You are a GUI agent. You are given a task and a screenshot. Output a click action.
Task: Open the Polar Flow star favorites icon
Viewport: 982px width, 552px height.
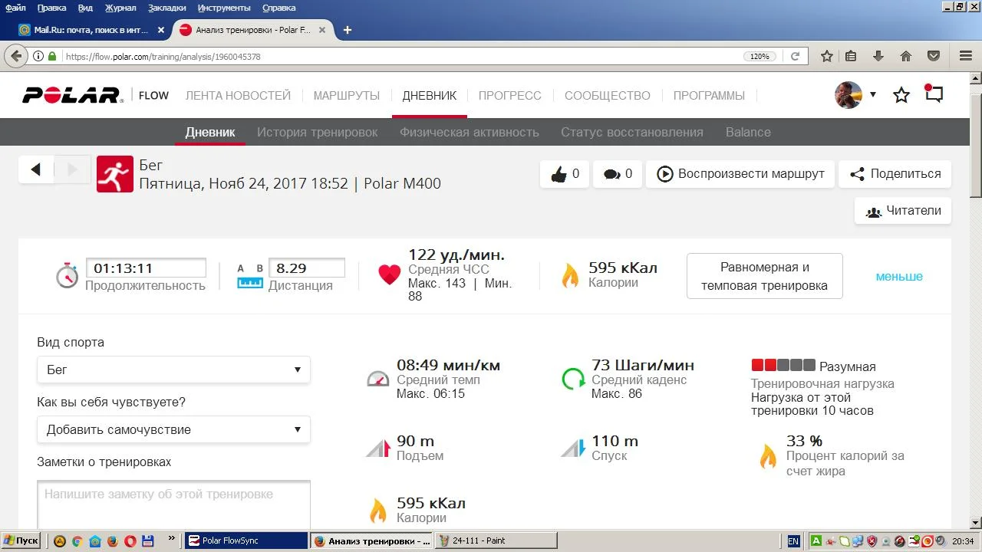(x=901, y=95)
